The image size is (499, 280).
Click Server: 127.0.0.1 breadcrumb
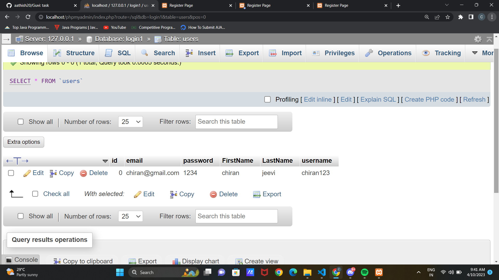[49, 39]
